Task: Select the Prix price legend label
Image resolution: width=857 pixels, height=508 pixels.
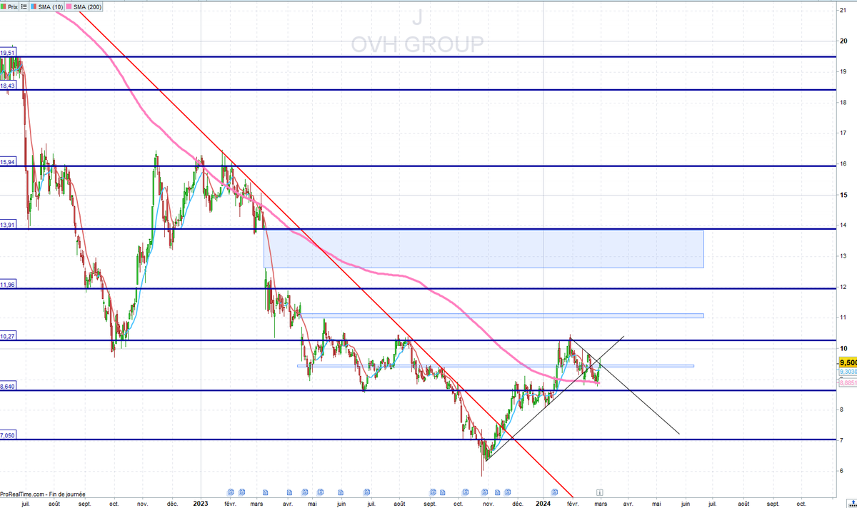Action: [x=10, y=6]
